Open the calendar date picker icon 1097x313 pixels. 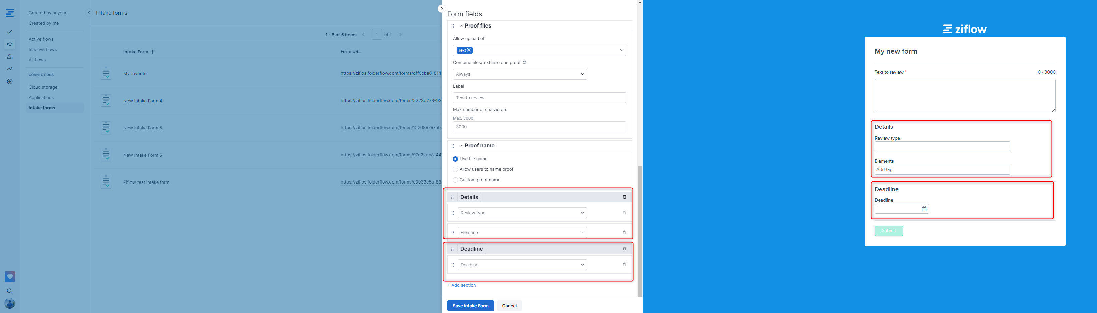(924, 209)
